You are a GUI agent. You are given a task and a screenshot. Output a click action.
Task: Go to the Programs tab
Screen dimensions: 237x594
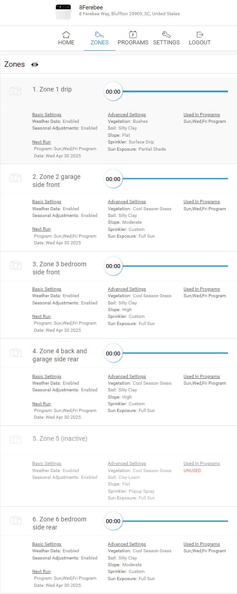point(133,38)
